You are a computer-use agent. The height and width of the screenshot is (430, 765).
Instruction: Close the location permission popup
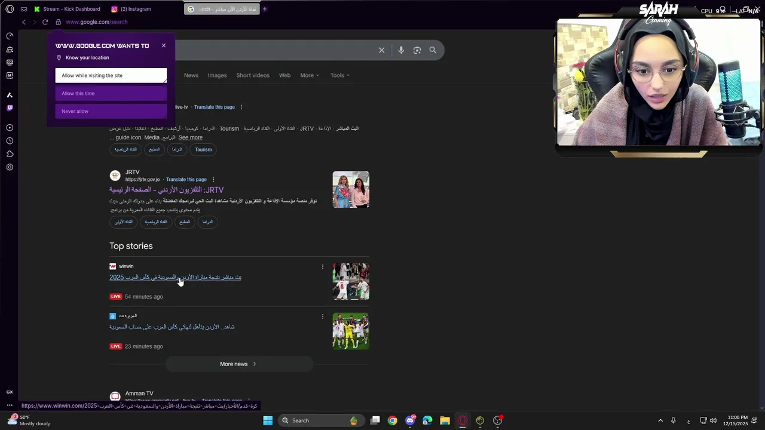pyautogui.click(x=163, y=45)
